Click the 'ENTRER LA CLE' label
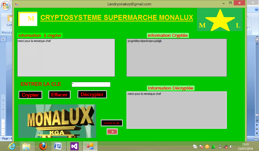 pos(41,84)
